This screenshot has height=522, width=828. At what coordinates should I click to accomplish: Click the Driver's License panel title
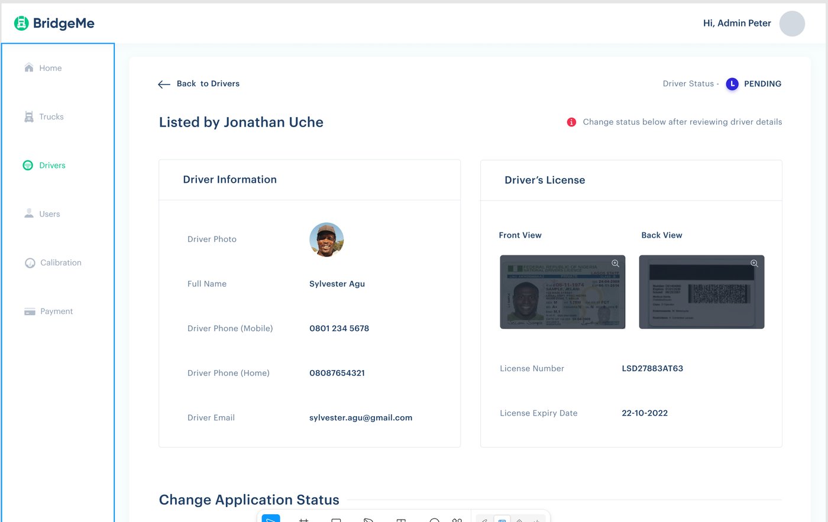tap(545, 180)
